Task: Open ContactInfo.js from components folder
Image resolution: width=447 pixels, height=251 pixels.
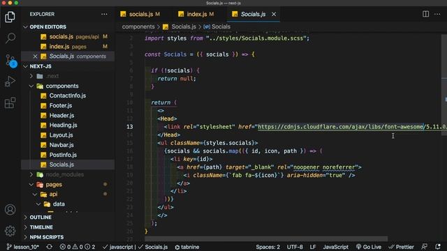Action: tap(67, 96)
